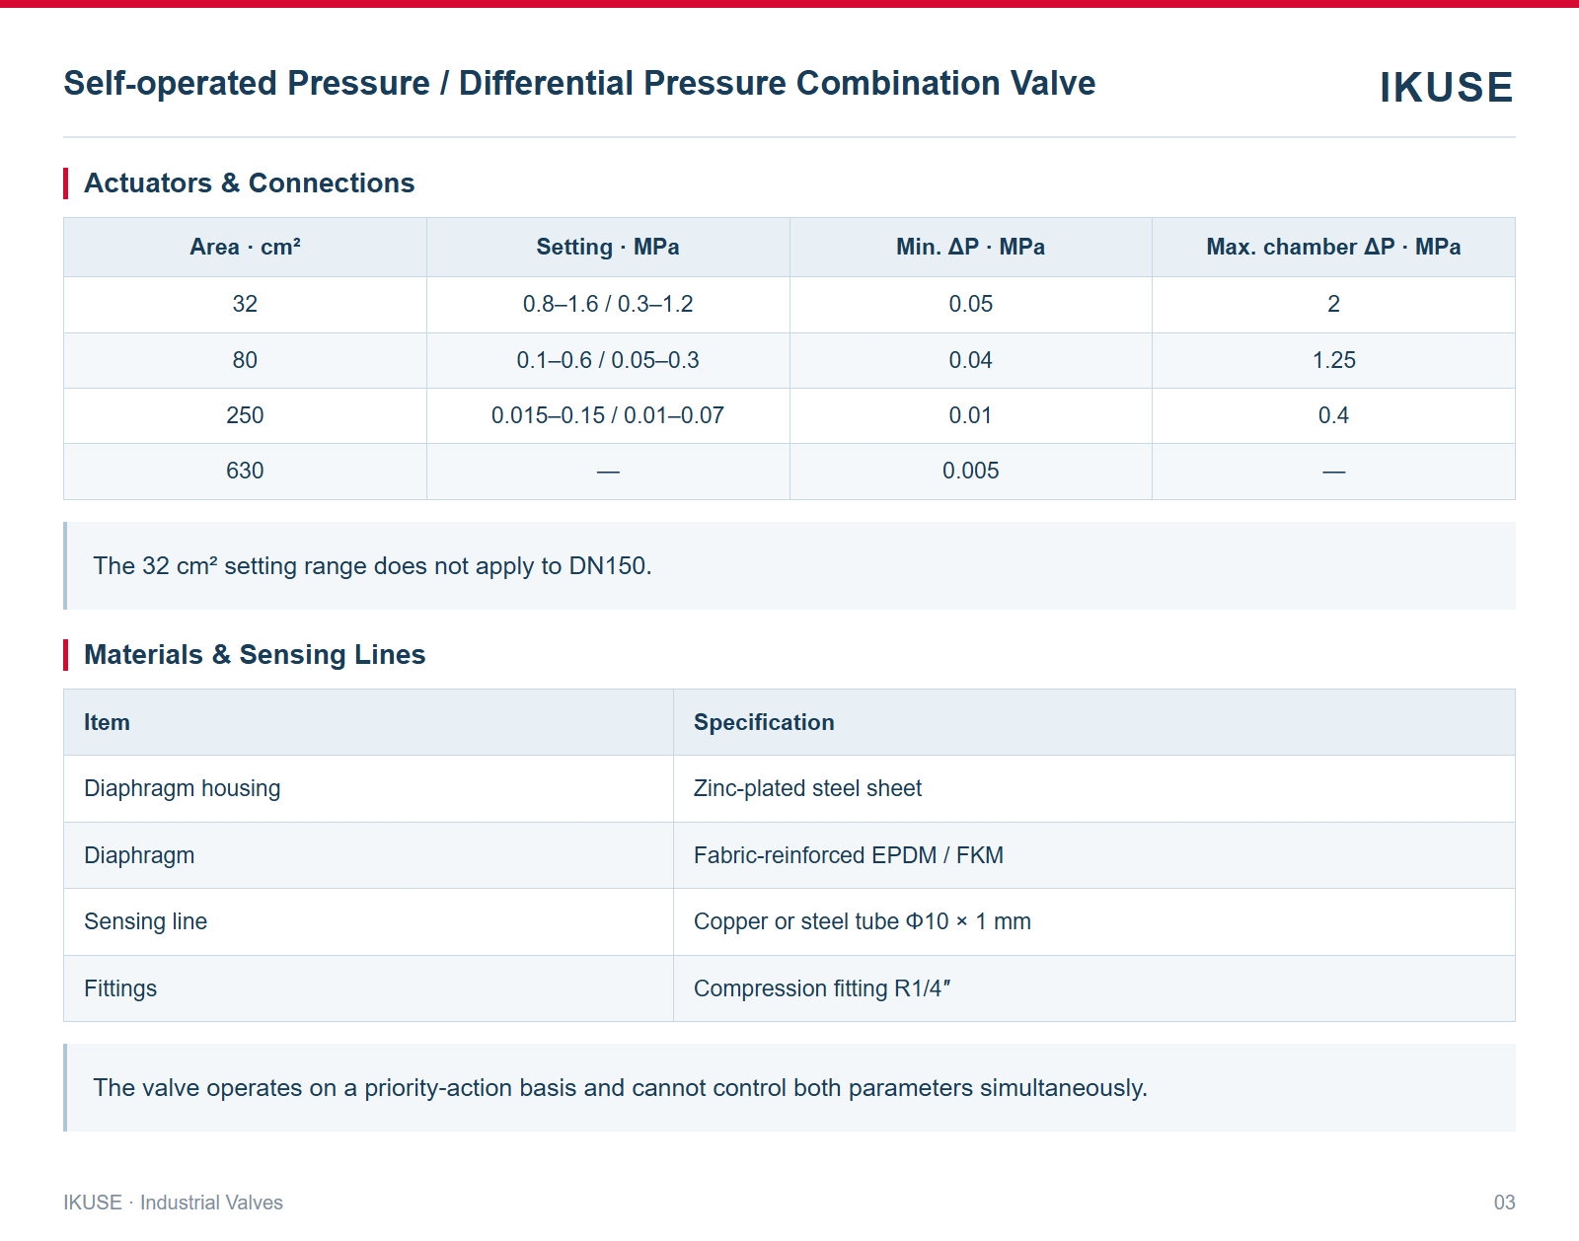The image size is (1579, 1241).
Task: Select the 'Diaphragm housing' row label
Action: [x=183, y=788]
